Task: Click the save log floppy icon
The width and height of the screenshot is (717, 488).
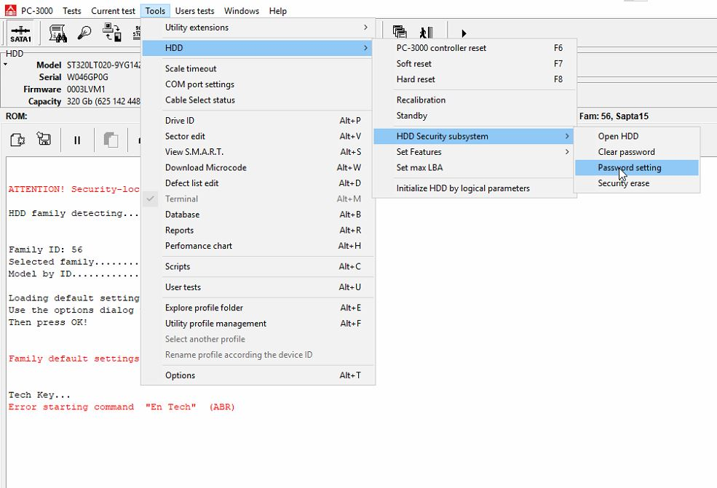Action: click(44, 140)
